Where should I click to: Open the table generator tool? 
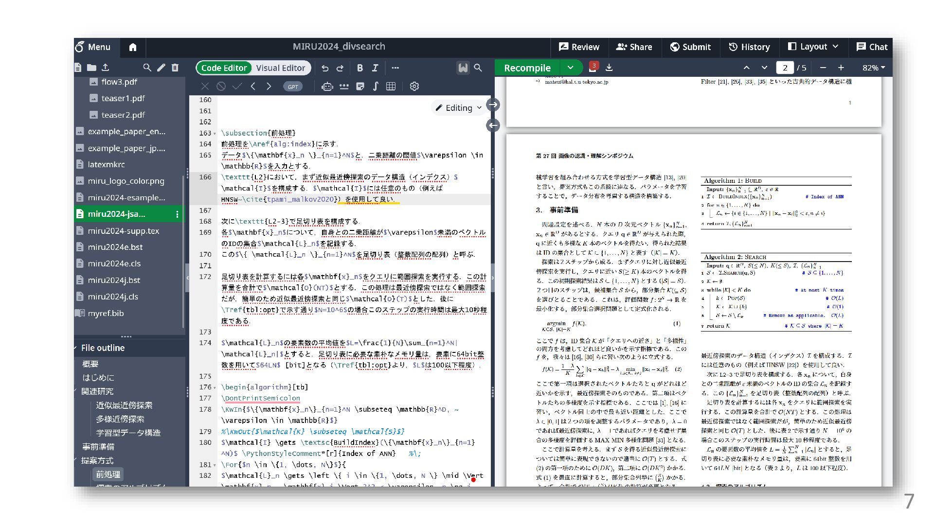(391, 87)
